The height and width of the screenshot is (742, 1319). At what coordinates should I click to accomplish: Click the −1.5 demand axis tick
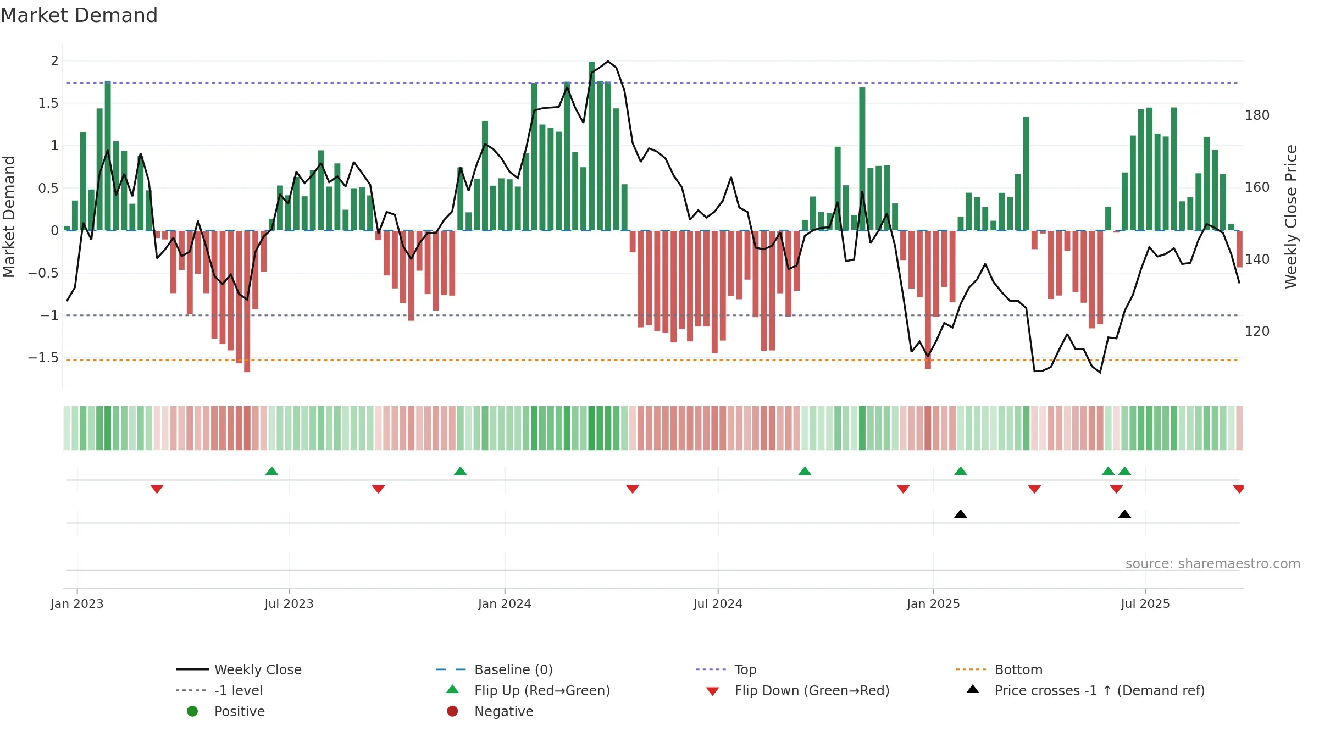click(43, 358)
